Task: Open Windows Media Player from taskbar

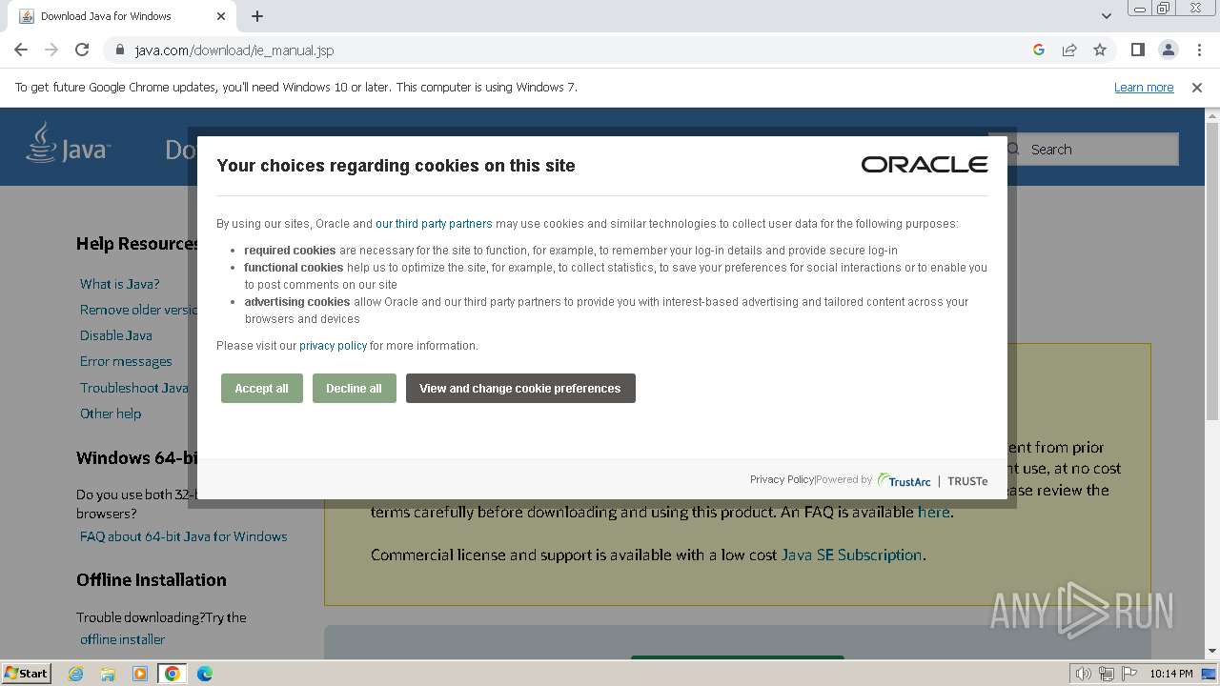Action: [140, 674]
